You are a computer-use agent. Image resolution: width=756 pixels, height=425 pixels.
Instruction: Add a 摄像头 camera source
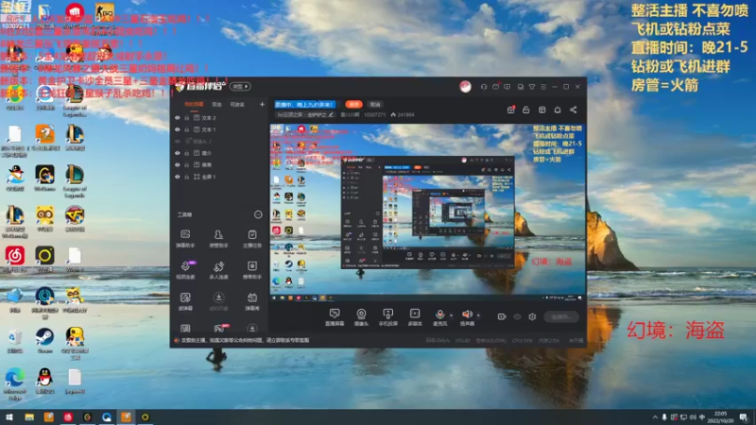click(361, 317)
